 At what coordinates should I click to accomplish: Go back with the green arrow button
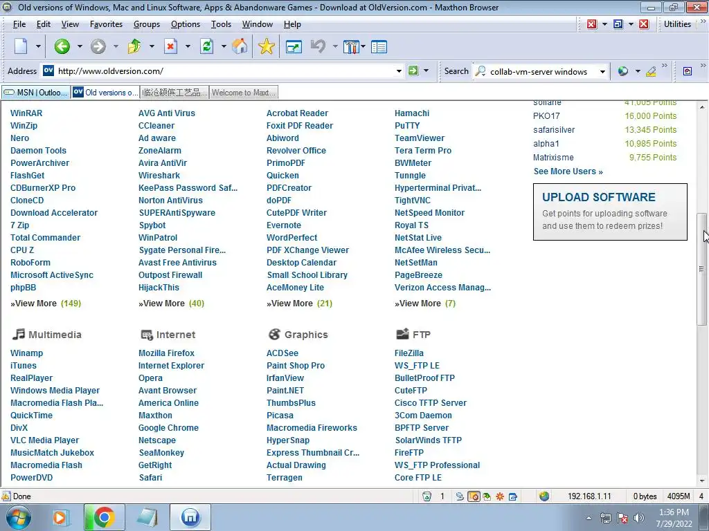[x=62, y=46]
